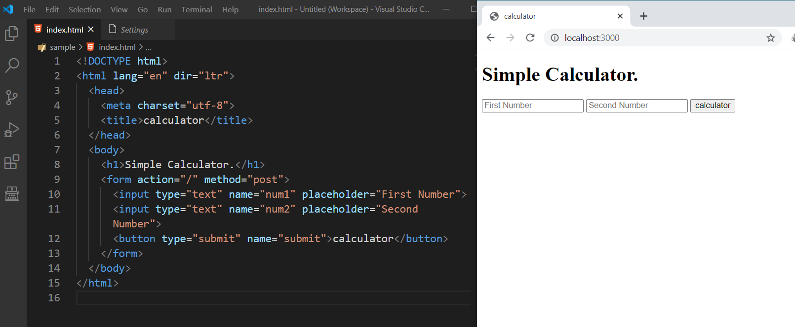Open the Extensions view
This screenshot has height=327, width=795.
point(12,162)
